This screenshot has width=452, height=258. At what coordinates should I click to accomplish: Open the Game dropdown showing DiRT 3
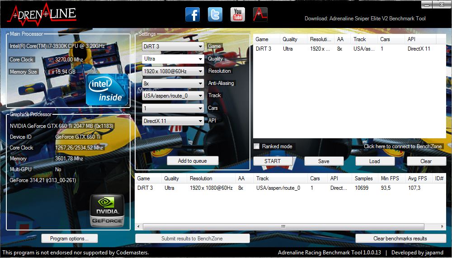tap(173, 47)
